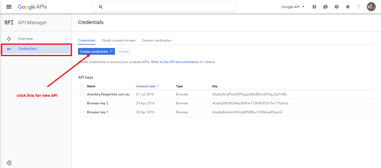Open the three-dot more options menu
Screen dimensions: 381x168
(x=359, y=7)
